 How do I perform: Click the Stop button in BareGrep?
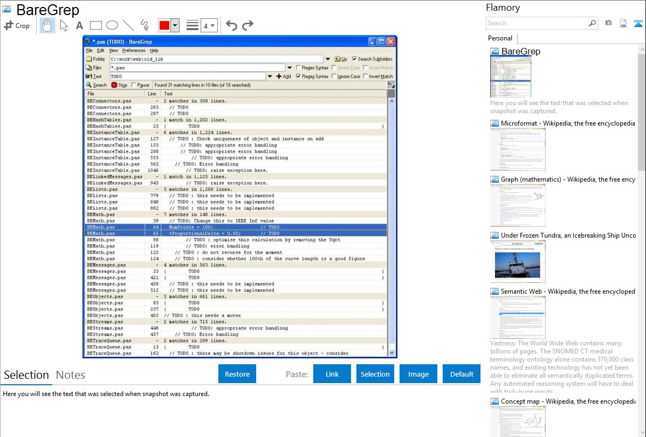click(x=120, y=85)
